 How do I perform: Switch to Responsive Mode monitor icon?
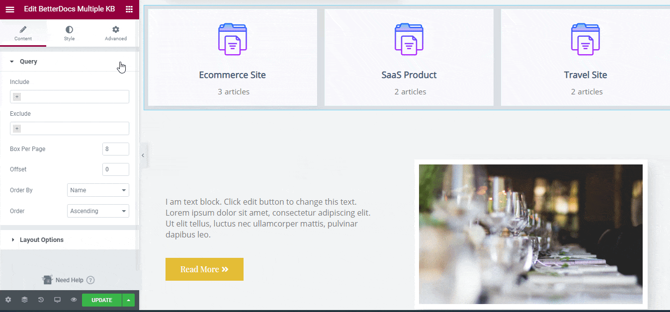pos(57,300)
